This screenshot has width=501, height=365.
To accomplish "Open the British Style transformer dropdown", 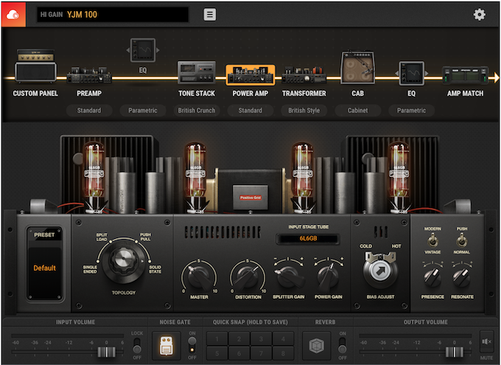I will [x=304, y=111].
